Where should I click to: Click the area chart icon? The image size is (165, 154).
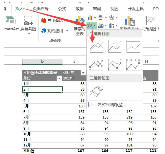click(x=101, y=26)
